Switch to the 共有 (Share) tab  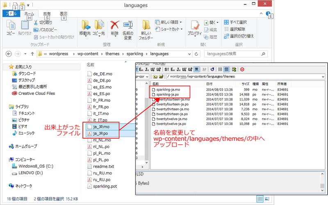47,14
